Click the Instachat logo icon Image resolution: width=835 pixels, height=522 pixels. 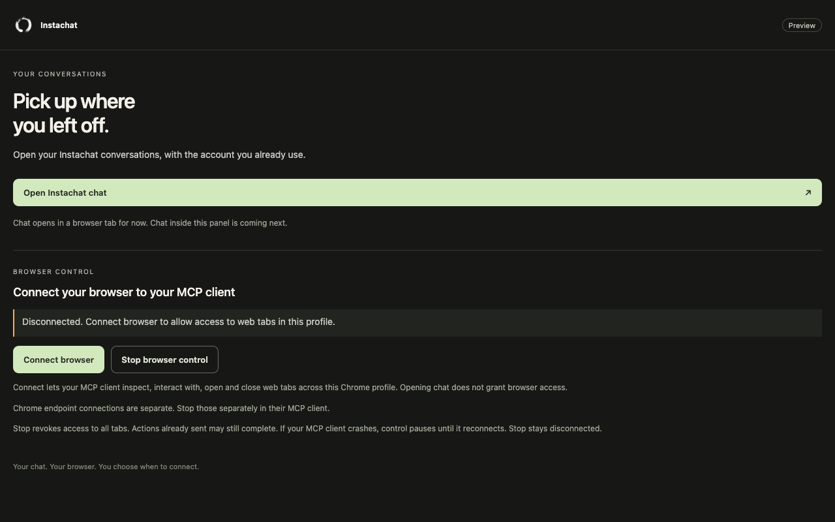point(23,25)
